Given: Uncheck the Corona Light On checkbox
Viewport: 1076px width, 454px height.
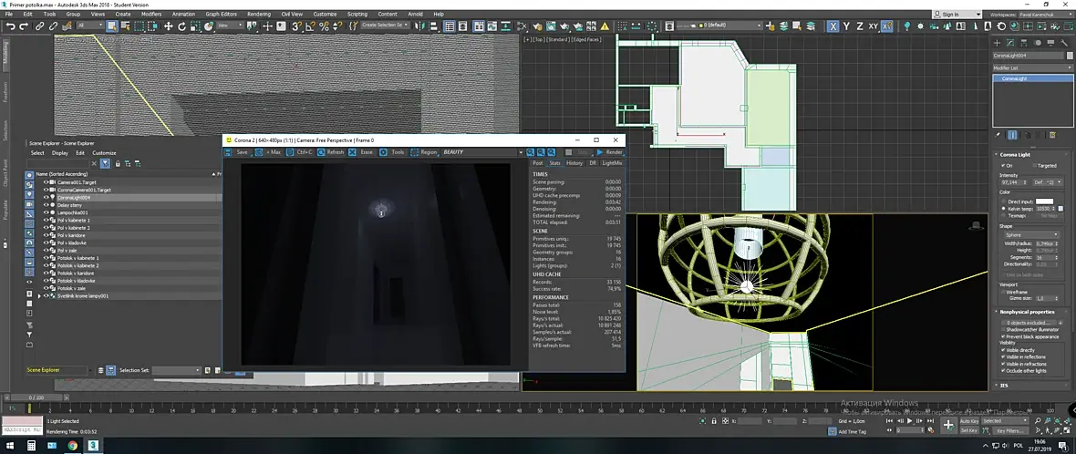Looking at the screenshot, I should click(1003, 165).
